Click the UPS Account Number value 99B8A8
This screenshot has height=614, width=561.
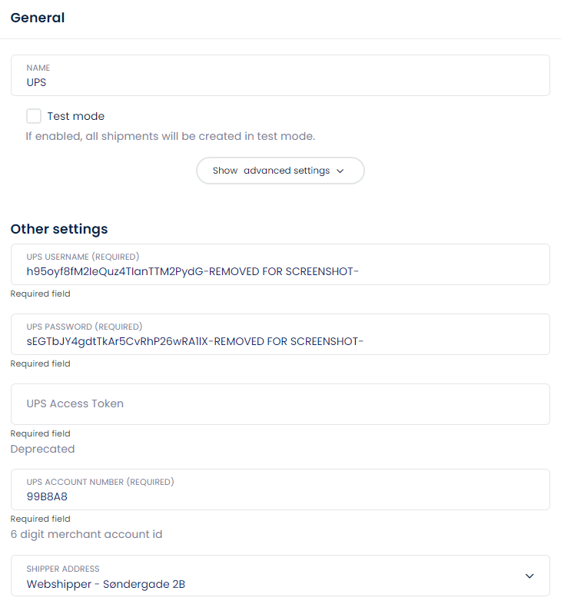[x=47, y=496]
